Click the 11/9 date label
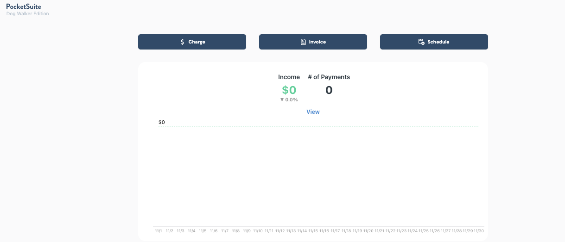 click(x=247, y=231)
